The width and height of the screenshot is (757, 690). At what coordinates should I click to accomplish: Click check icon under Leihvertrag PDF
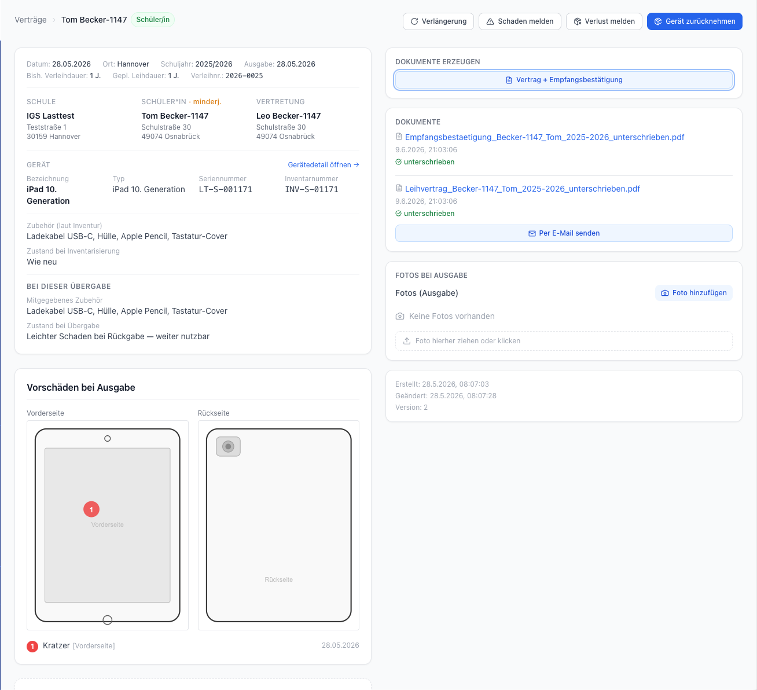click(398, 214)
